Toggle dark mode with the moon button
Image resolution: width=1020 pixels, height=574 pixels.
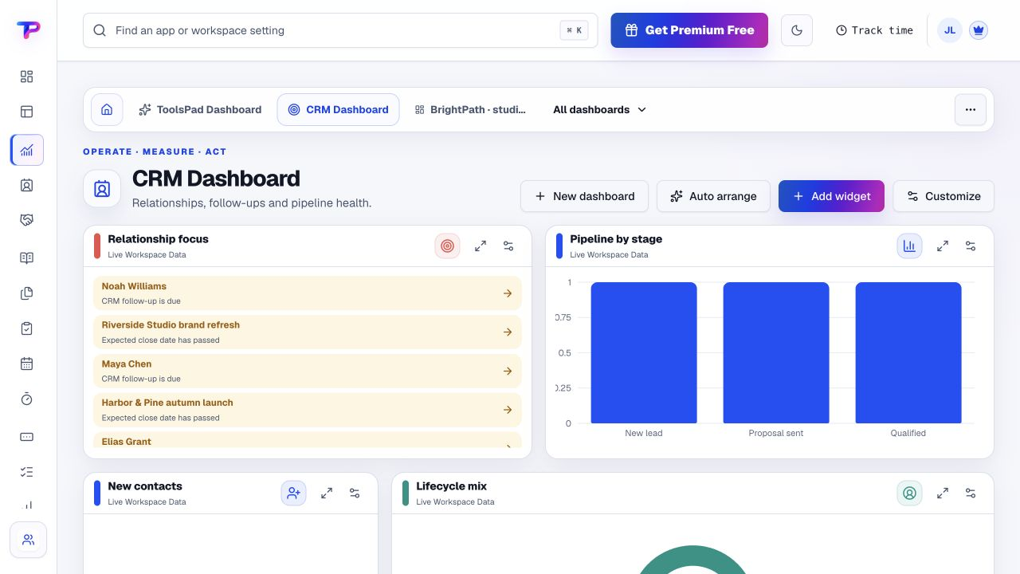(x=797, y=30)
